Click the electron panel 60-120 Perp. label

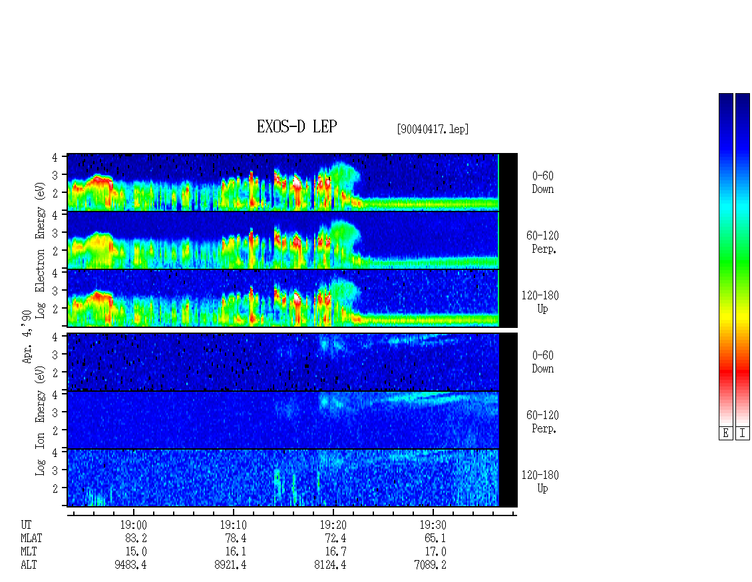pyautogui.click(x=542, y=243)
